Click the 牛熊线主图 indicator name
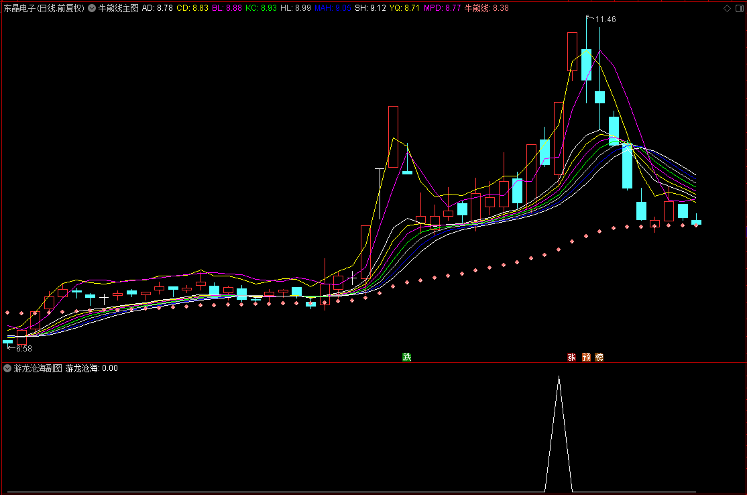Viewport: 747px width, 495px height. pos(118,8)
